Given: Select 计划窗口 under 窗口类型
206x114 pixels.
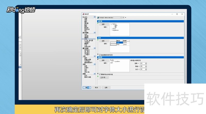Looking at the screenshot, I should click(87, 55).
